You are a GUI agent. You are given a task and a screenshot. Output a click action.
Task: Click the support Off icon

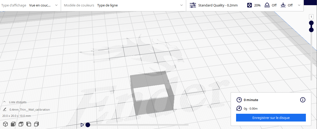(267, 5)
